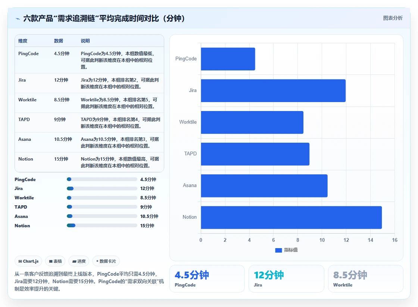Click the 12分钟 table cell
The image size is (418, 307).
pos(61,80)
